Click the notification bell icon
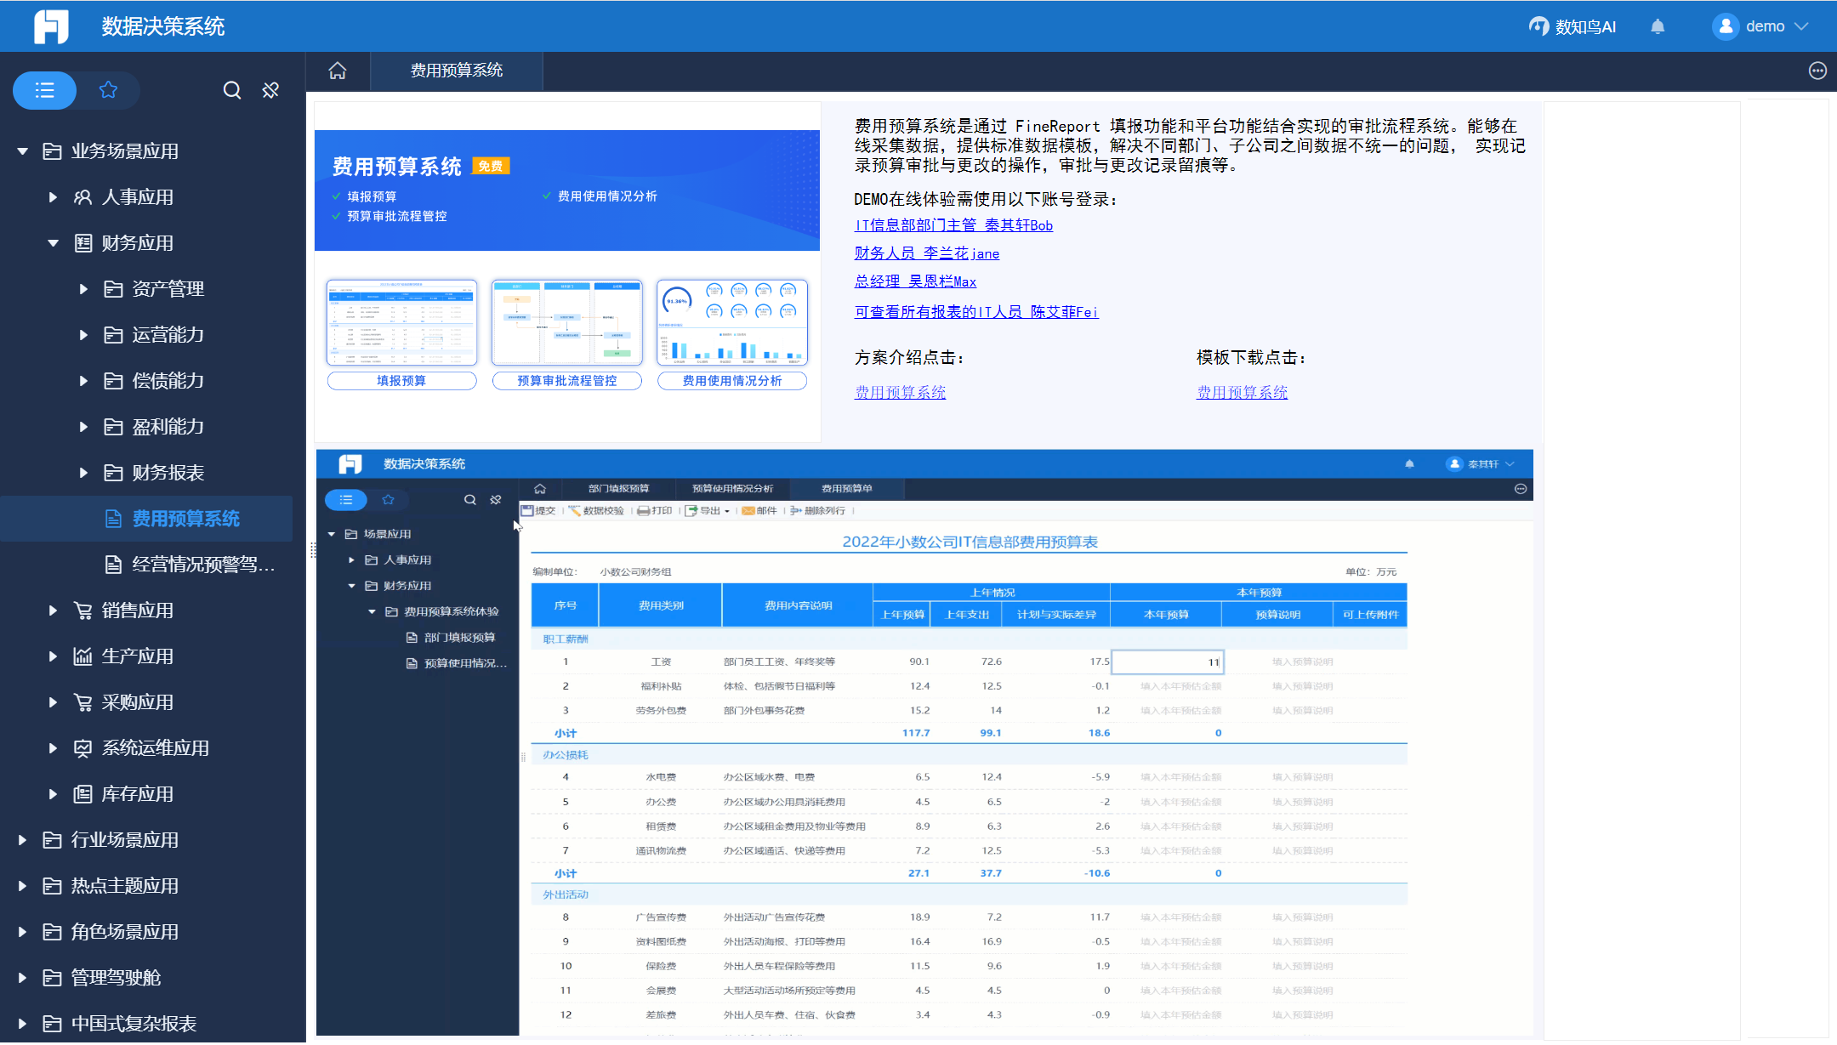 pos(1657,27)
